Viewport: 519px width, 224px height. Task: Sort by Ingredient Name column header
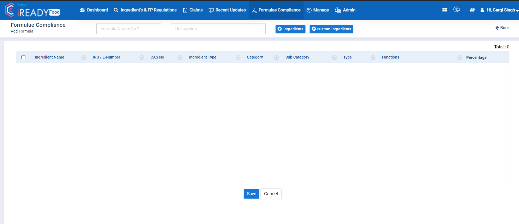click(49, 57)
